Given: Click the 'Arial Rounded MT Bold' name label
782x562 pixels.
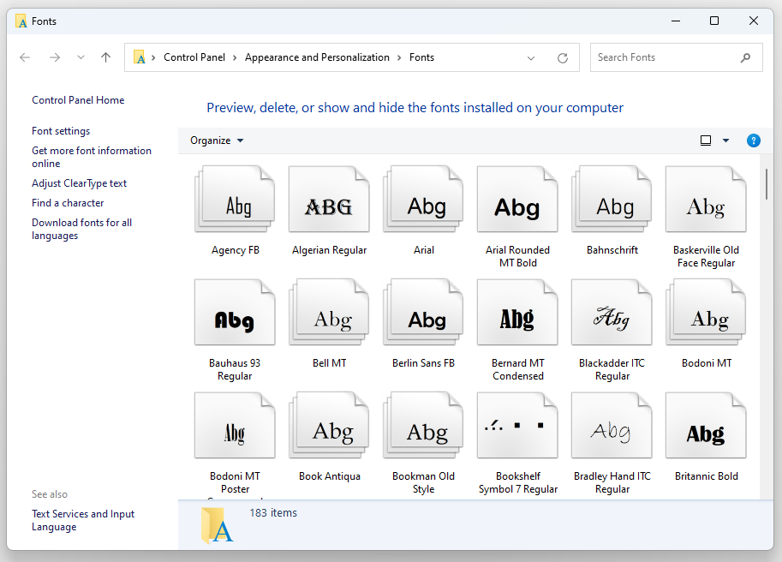Looking at the screenshot, I should pos(517,256).
